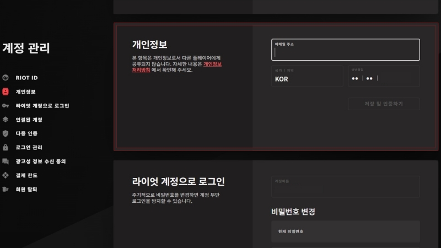Image resolution: width=441 pixels, height=248 pixels.
Task: Go to 개인정보 in the sidebar
Action: coord(25,91)
